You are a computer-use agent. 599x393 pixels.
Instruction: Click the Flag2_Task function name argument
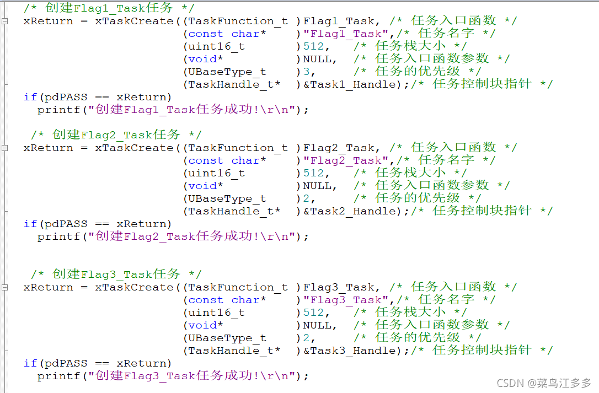tap(339, 148)
